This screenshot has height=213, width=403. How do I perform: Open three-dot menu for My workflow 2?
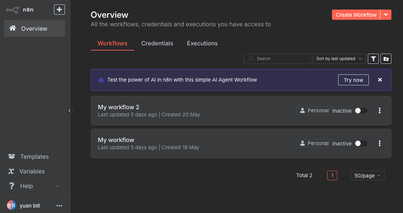coord(379,111)
